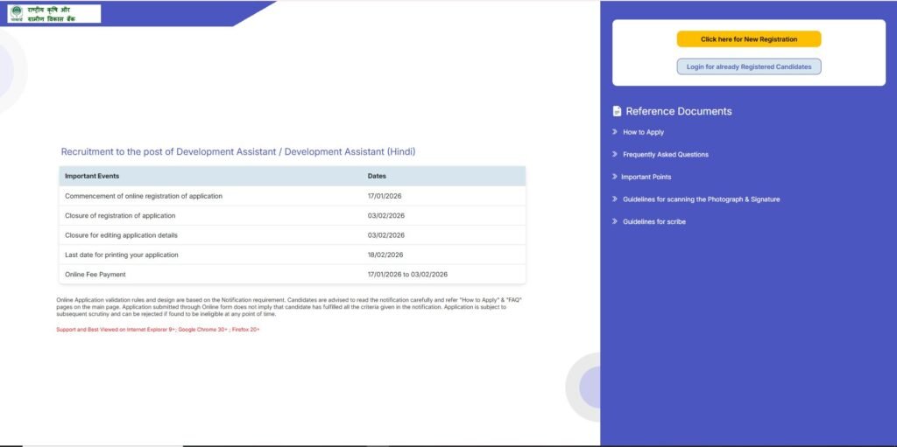Click the double-chevron icon before Important Points
This screenshot has width=897, height=447.
615,177
